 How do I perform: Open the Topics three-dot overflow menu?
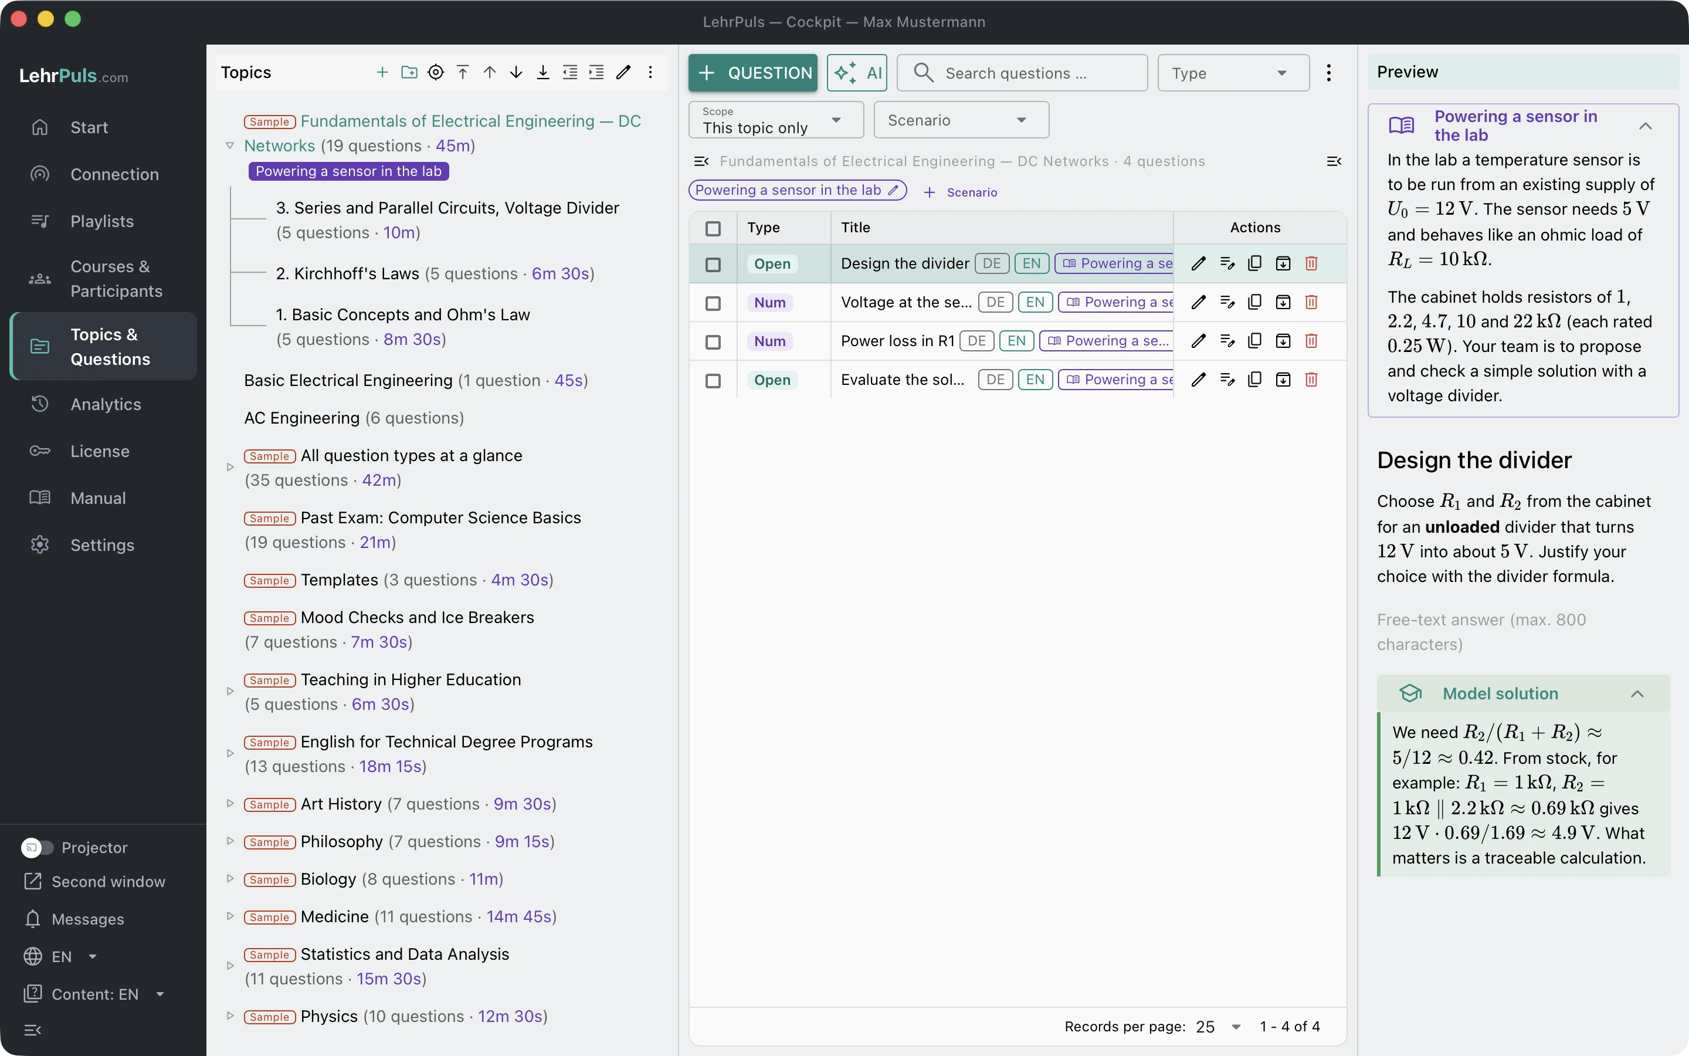[x=650, y=72]
